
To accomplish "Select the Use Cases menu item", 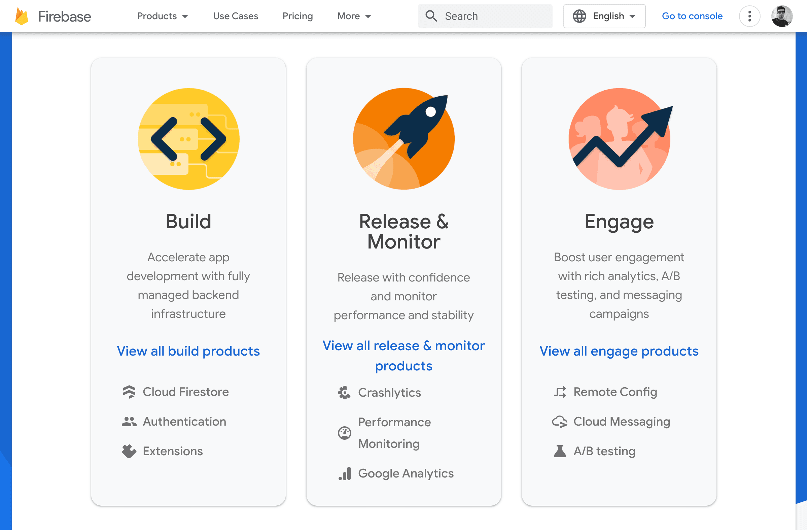I will 235,16.
